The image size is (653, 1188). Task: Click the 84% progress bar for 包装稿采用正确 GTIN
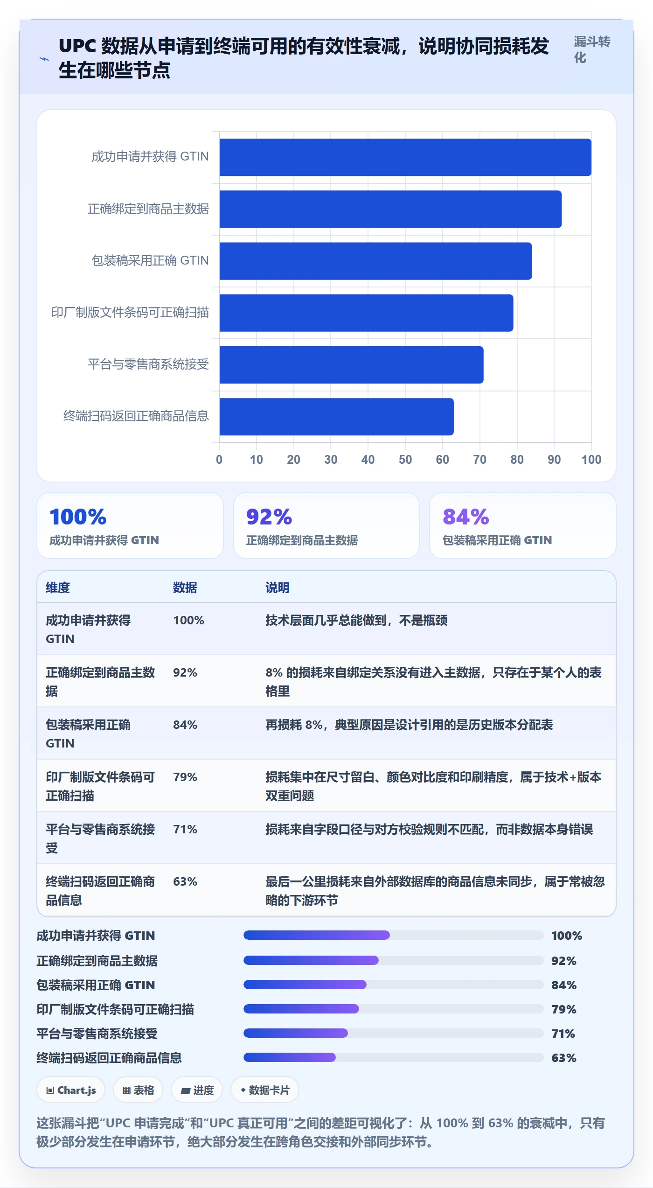pos(394,985)
